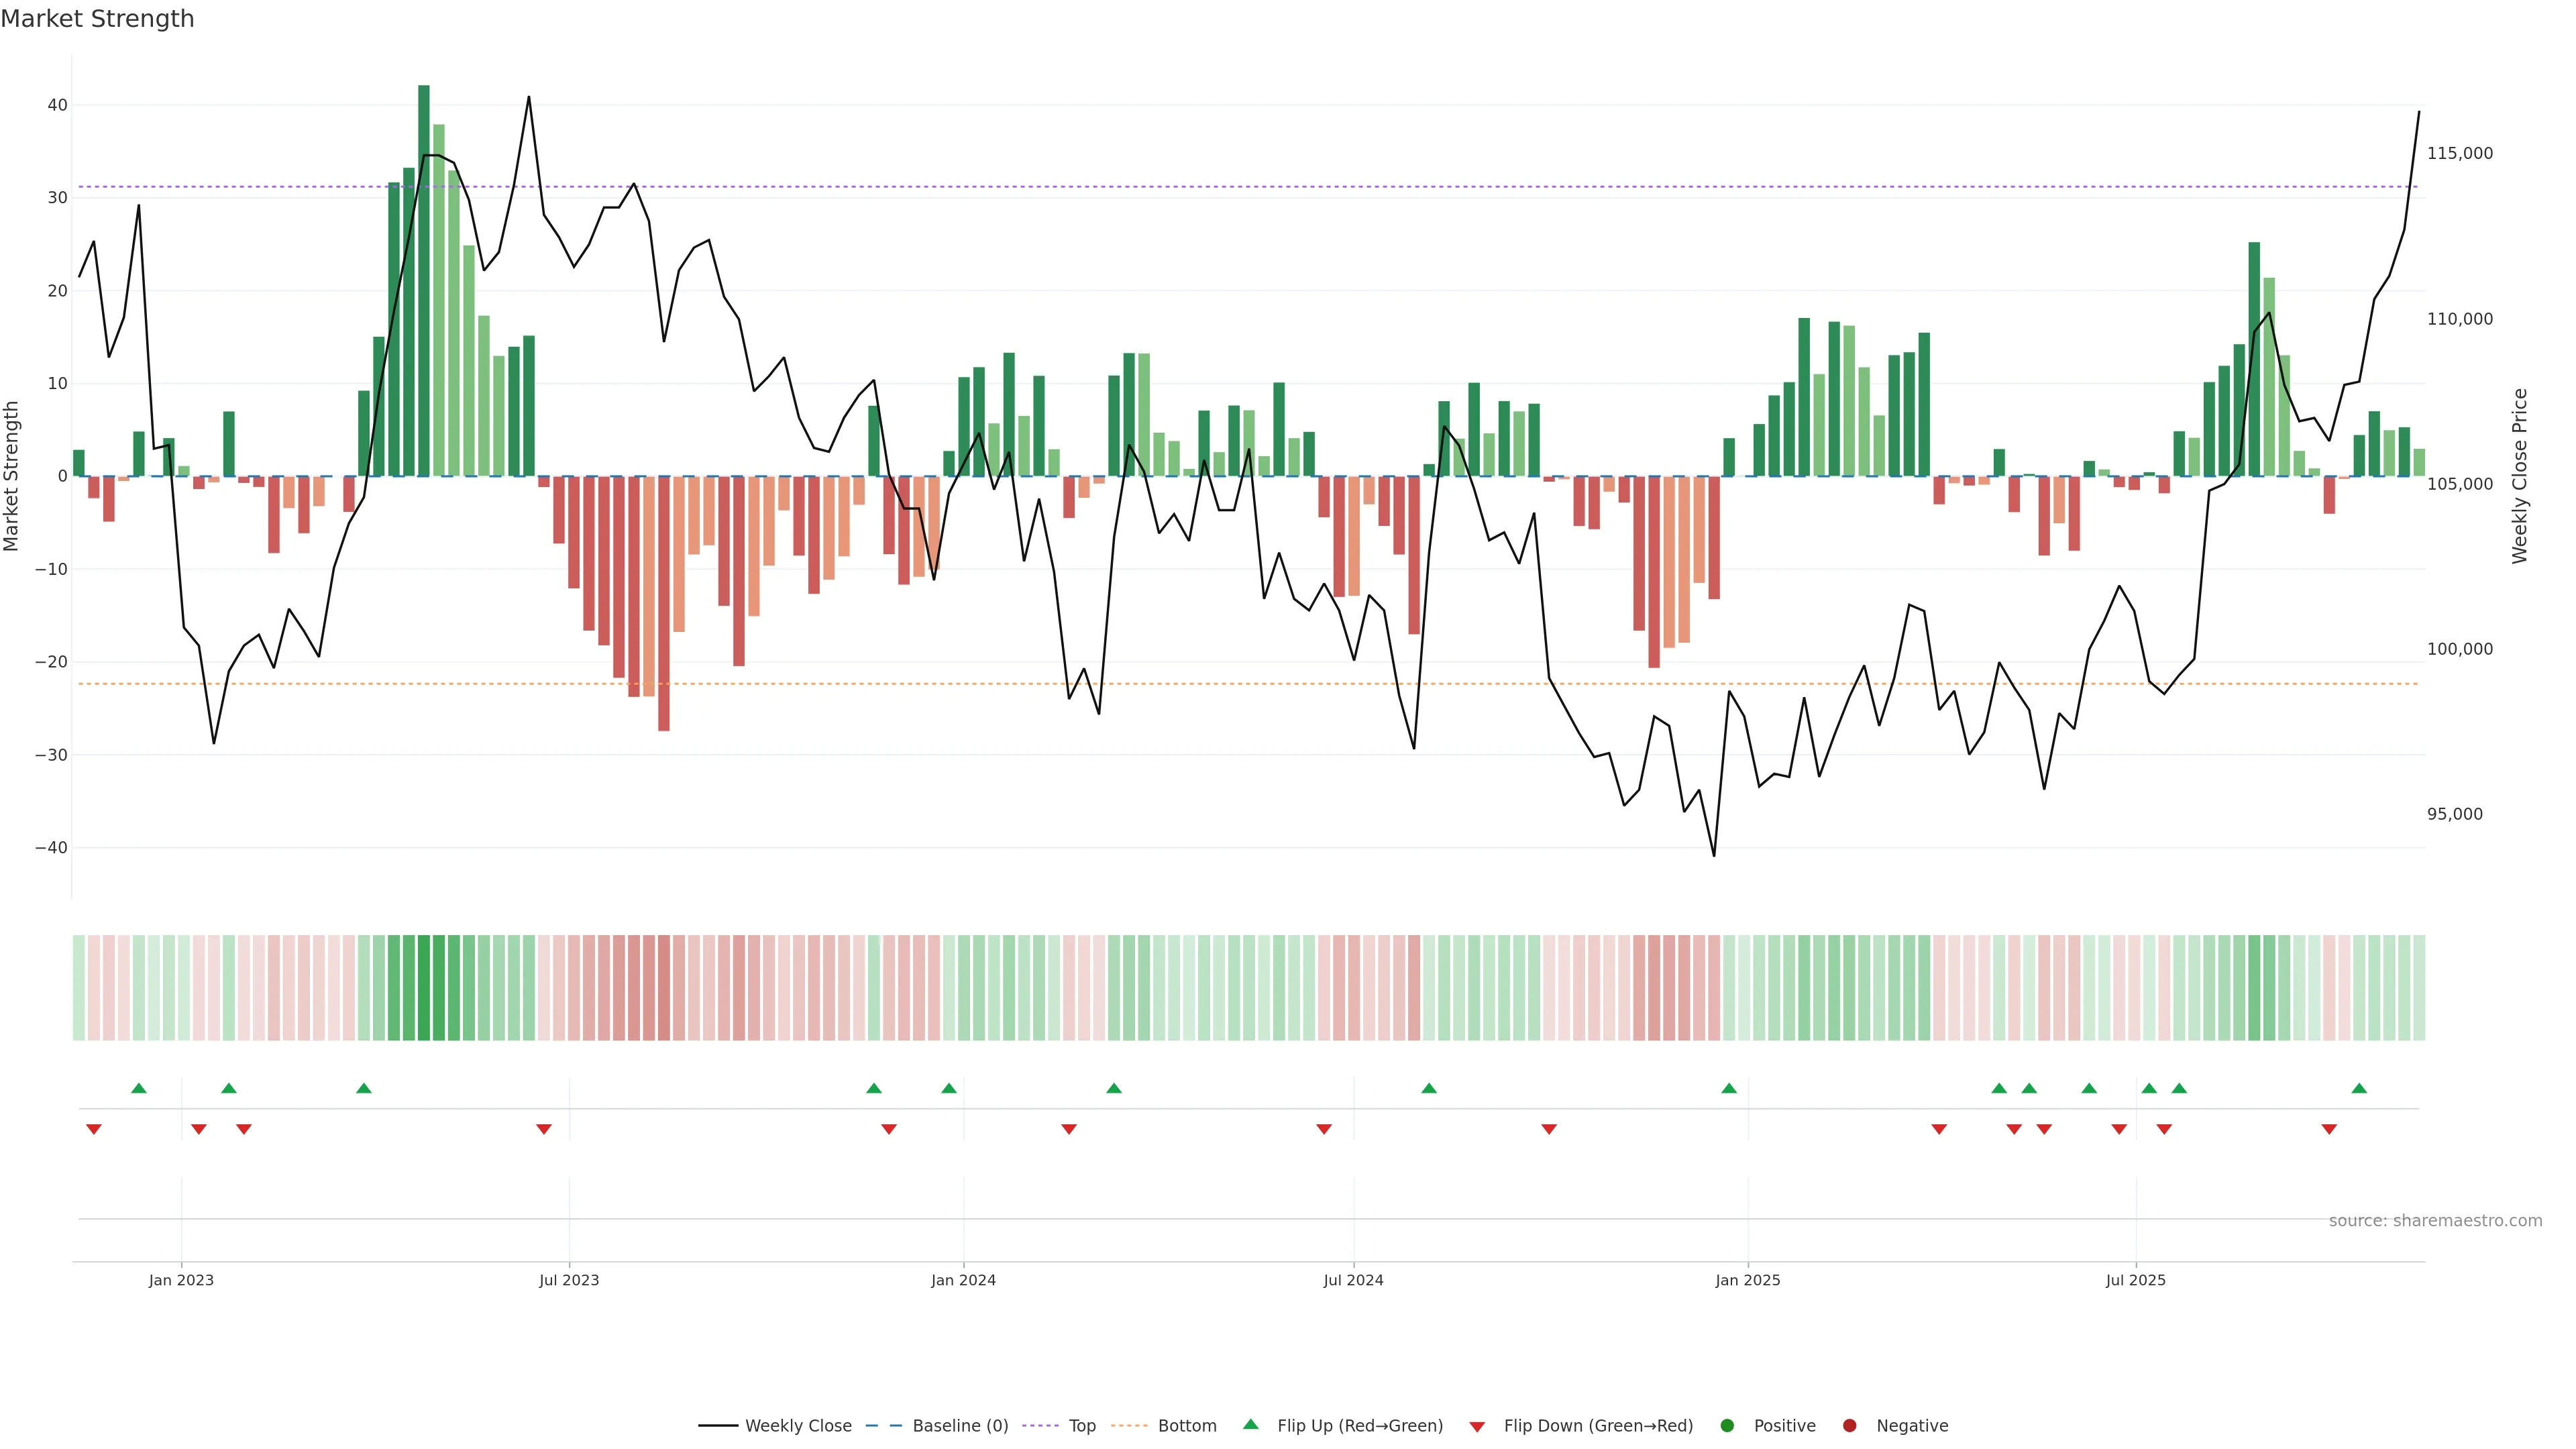This screenshot has height=1449, width=2576.
Task: Click the Negative red circle legend icon
Action: [x=1849, y=1425]
